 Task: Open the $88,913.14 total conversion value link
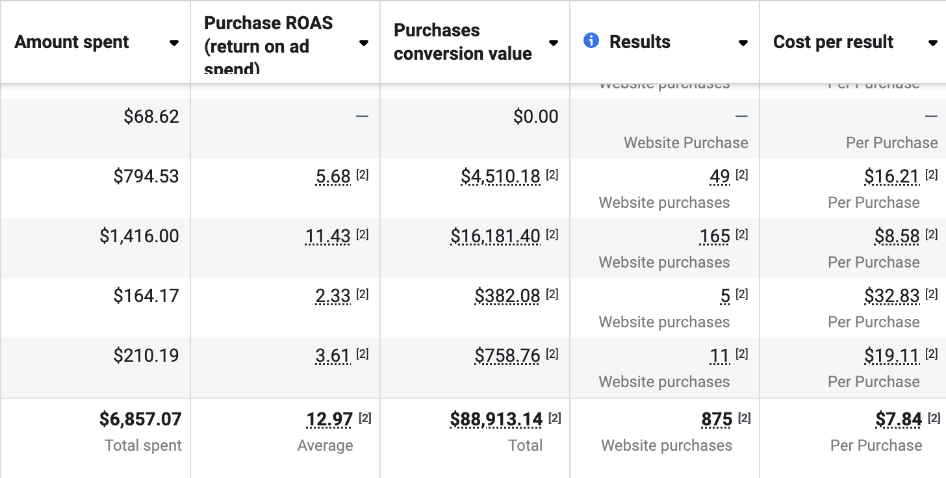tap(496, 419)
